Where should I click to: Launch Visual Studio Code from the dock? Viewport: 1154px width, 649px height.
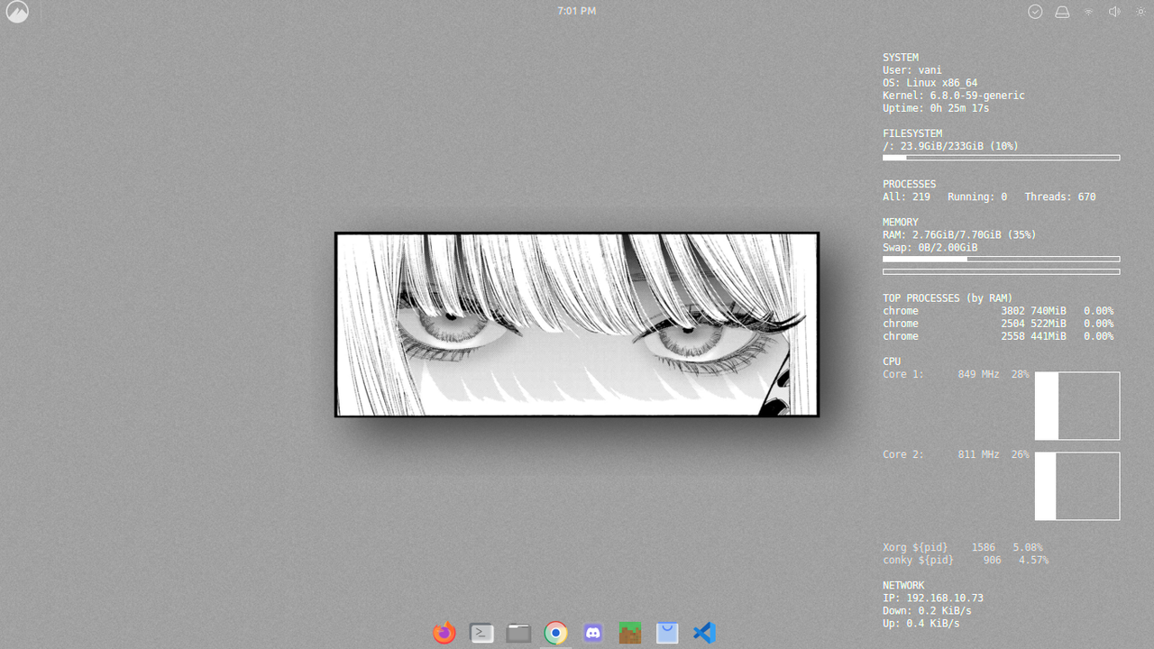tap(704, 633)
